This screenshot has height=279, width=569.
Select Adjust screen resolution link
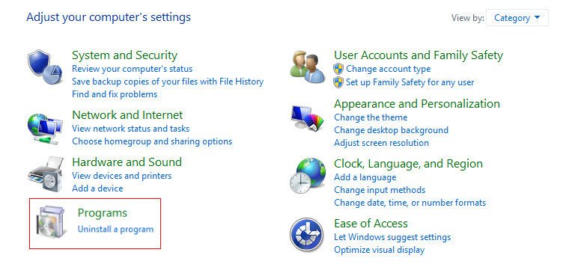[x=381, y=143]
